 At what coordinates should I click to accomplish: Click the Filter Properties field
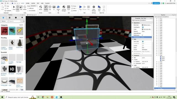(x=142, y=20)
